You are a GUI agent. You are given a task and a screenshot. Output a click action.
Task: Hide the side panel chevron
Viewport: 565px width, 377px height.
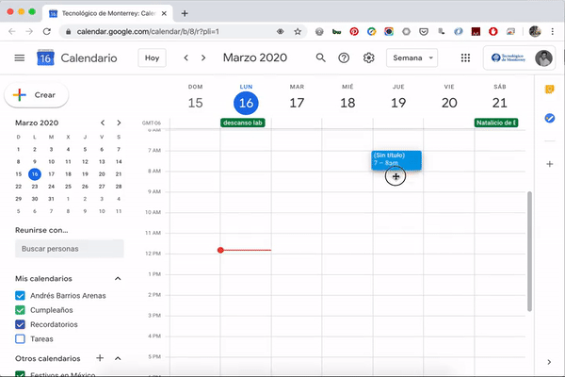tap(549, 362)
